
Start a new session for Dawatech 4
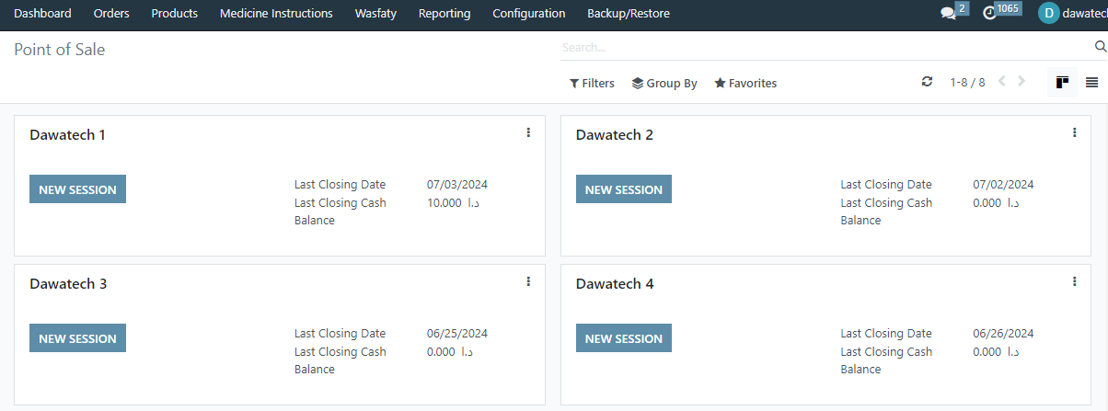(x=624, y=338)
